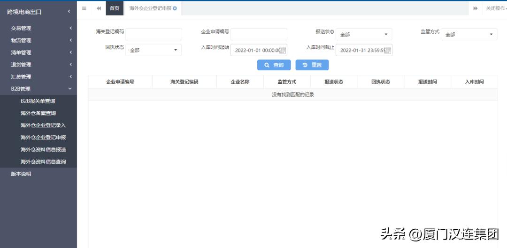
Task: Click the 监管方式 column header
Action: tap(287, 81)
